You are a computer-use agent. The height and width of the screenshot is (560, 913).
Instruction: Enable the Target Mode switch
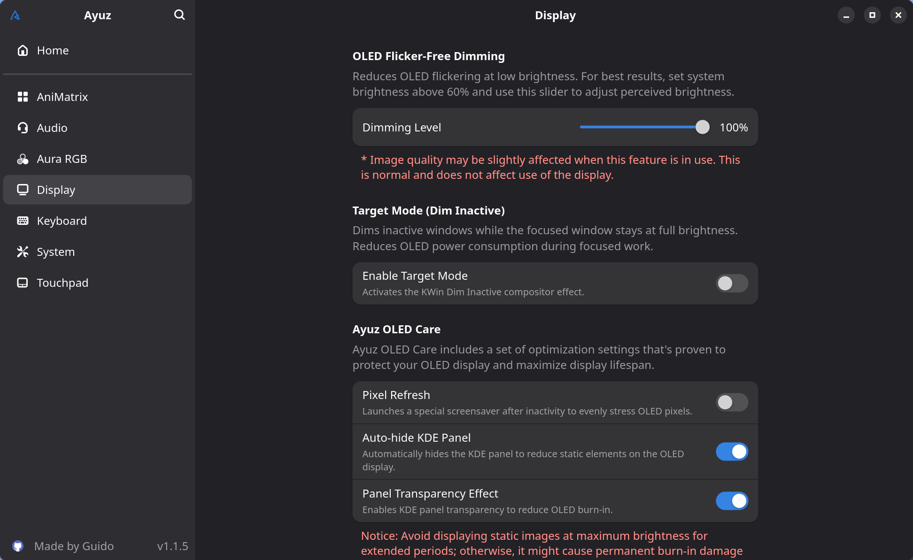pos(732,283)
